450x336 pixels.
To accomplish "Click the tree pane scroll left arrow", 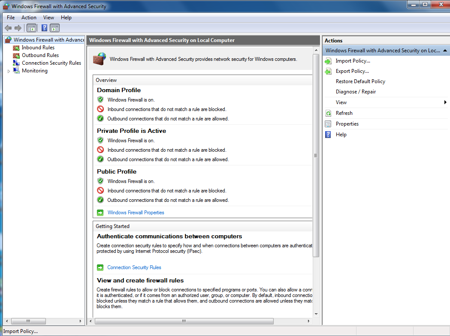I will click(7, 321).
